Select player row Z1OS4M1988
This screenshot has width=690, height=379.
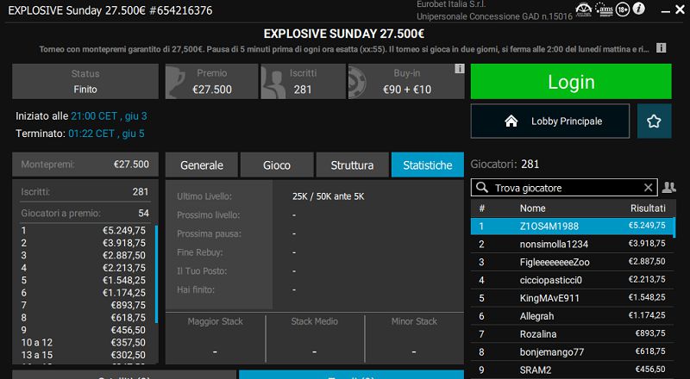(x=572, y=226)
